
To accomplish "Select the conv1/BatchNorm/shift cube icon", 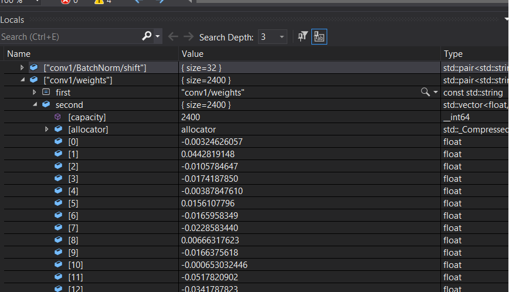I will coord(34,67).
